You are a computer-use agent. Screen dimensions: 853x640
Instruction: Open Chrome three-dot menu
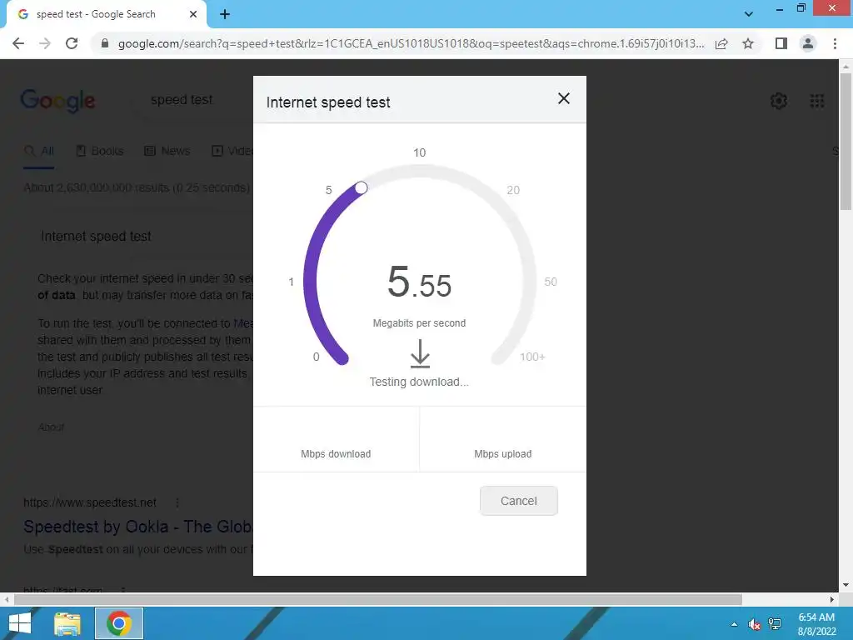tap(835, 43)
